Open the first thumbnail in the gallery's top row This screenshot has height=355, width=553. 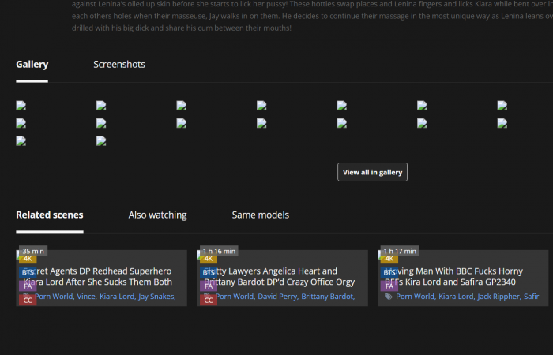tap(21, 105)
